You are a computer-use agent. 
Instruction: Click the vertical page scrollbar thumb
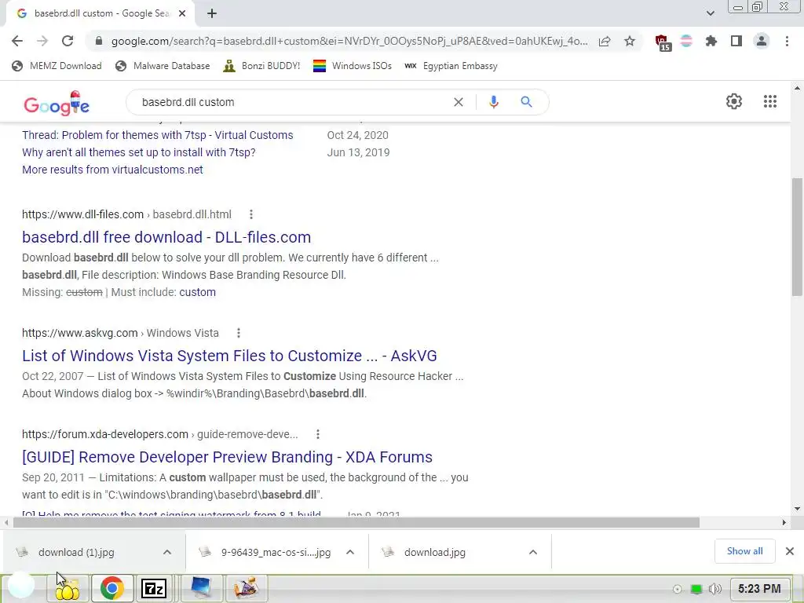pyautogui.click(x=797, y=237)
